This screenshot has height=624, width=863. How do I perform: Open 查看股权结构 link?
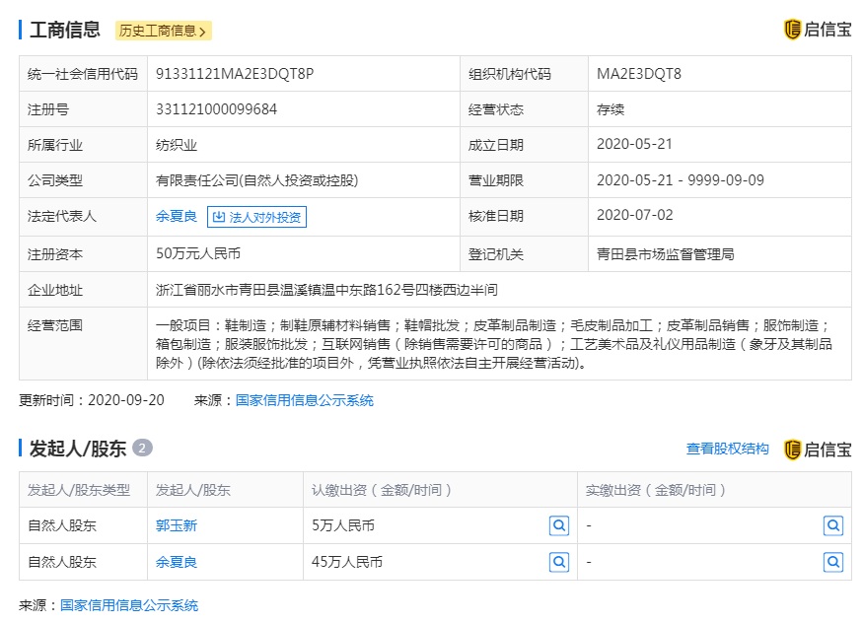tap(727, 449)
